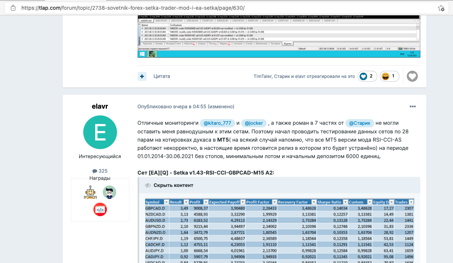The height and width of the screenshot is (263, 453).
Task: Click the bookmark star icon in address bar
Action: click(441, 8)
